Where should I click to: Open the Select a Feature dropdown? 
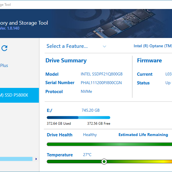pos(76,46)
